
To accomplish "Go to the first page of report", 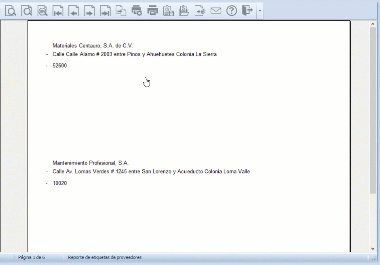I will pyautogui.click(x=58, y=11).
